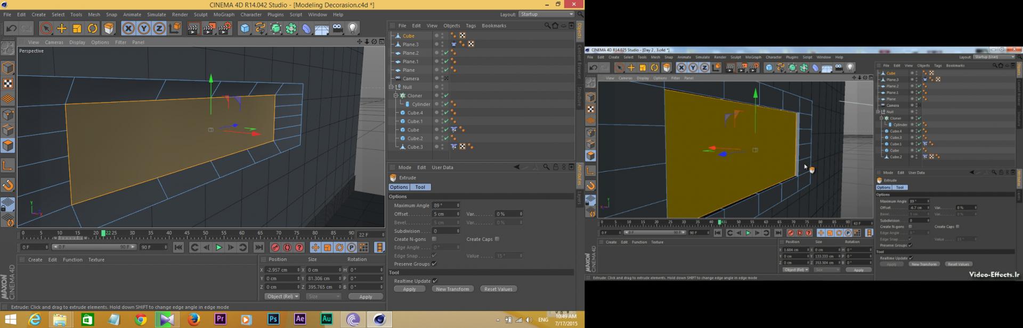Switch to Points mode in left mode palette
The height and width of the screenshot is (328, 1023).
8,114
